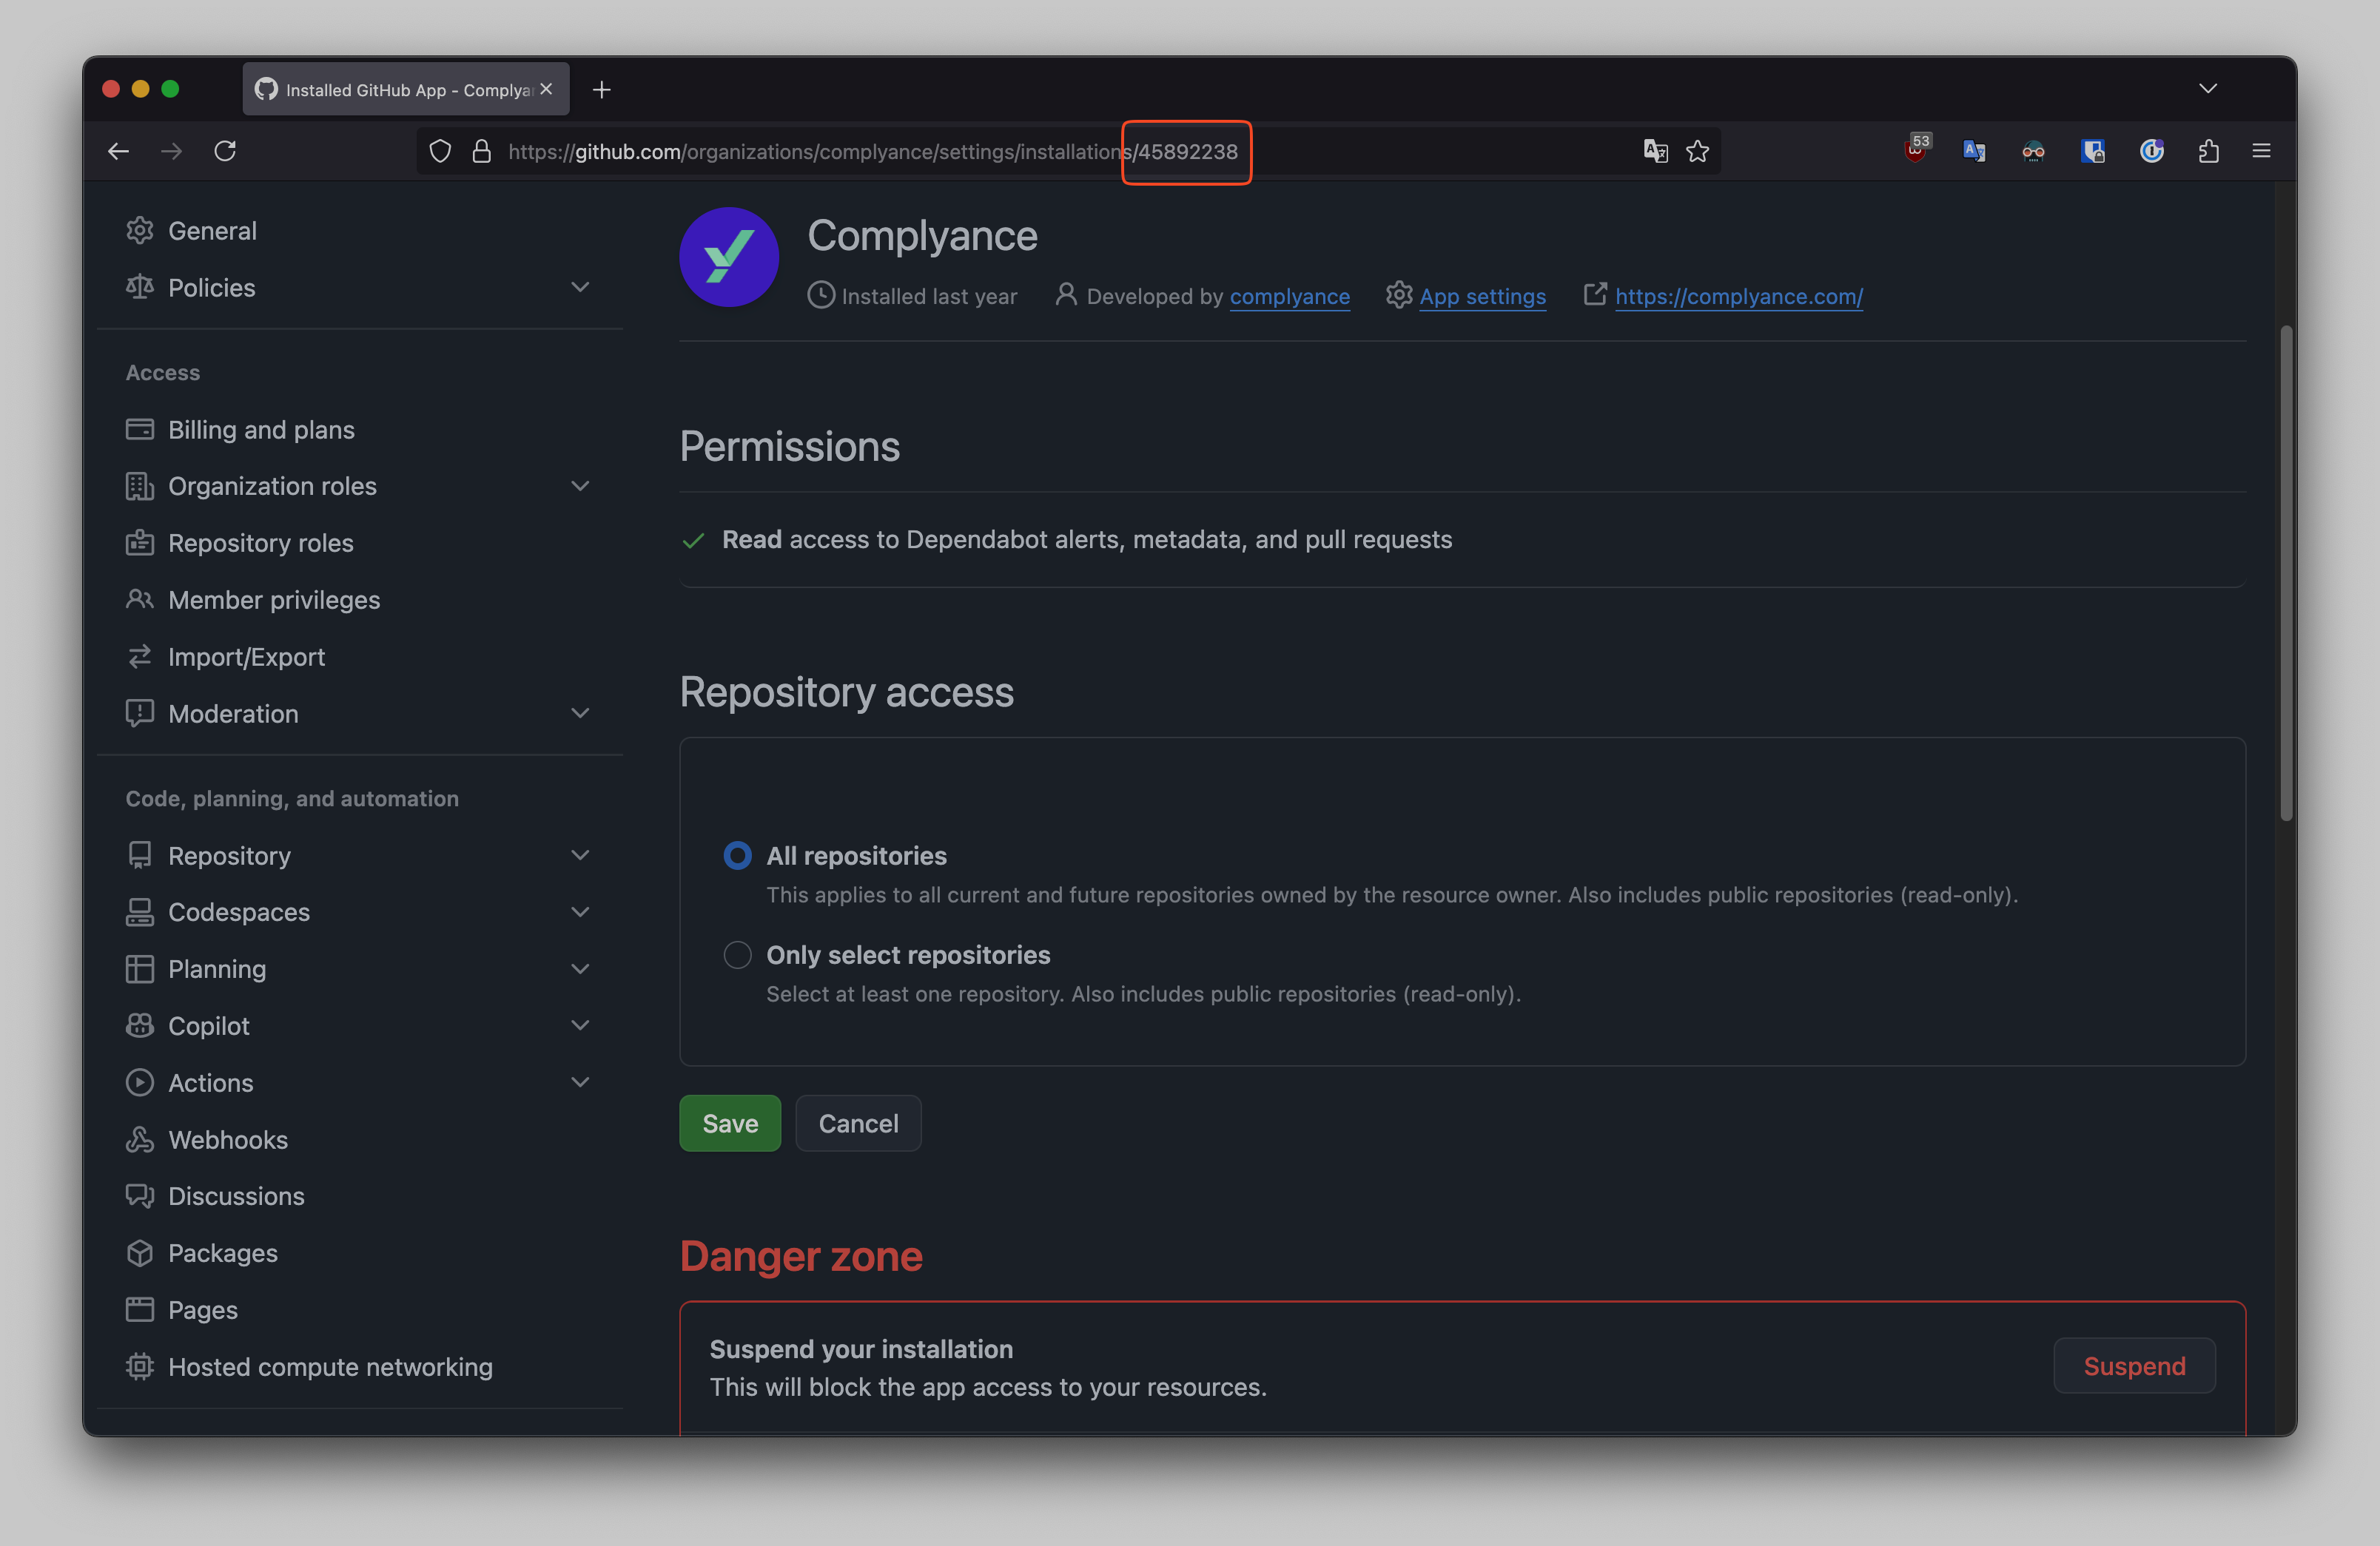The width and height of the screenshot is (2380, 1546).
Task: Open the list all tabs dropdown arrow
Action: click(x=2208, y=89)
